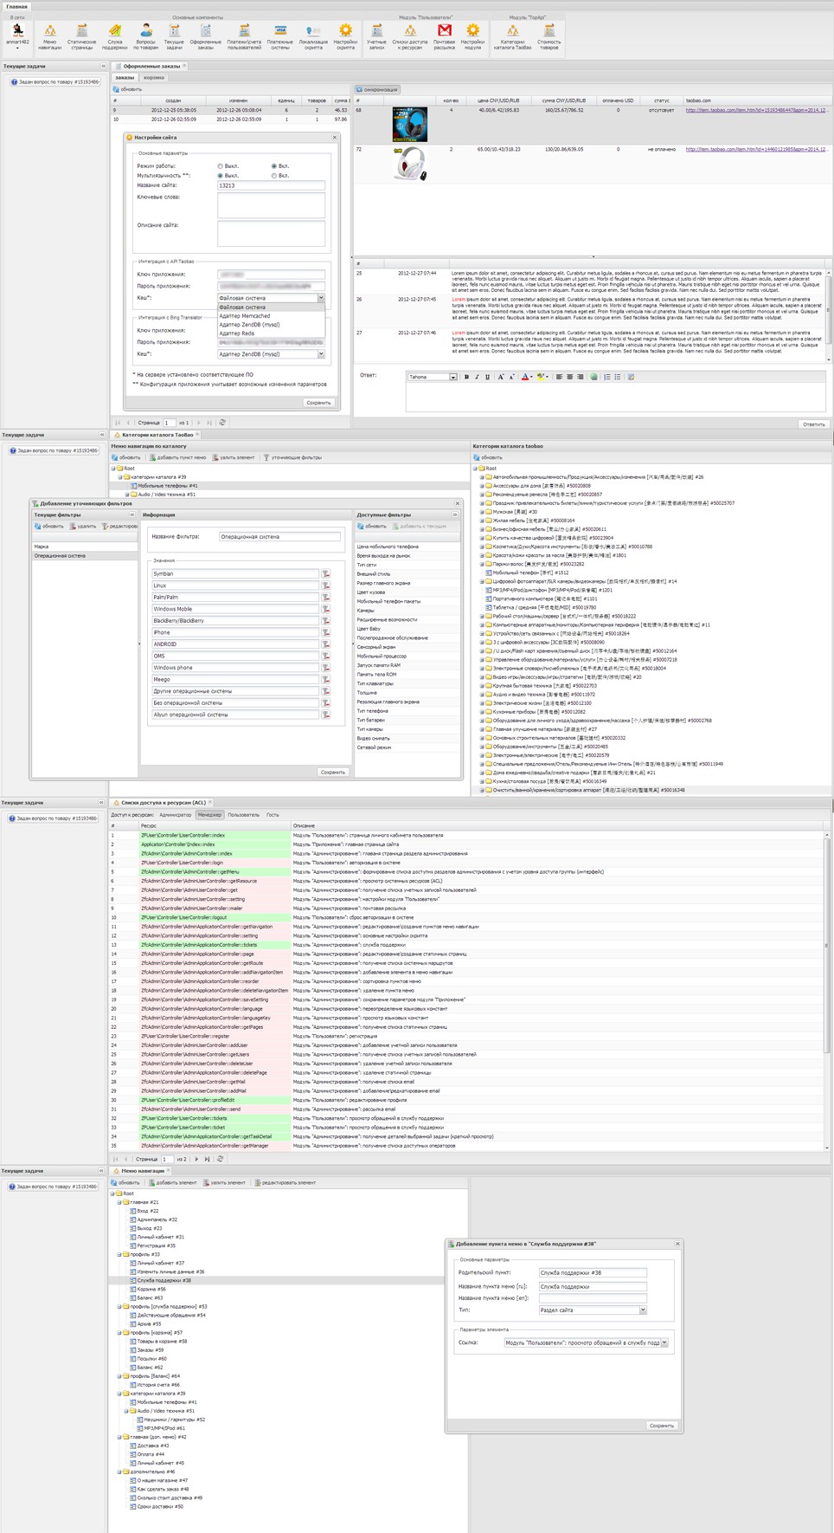Open Учетные записи icon
Viewport: 834px width, 1533px height.
[x=376, y=36]
